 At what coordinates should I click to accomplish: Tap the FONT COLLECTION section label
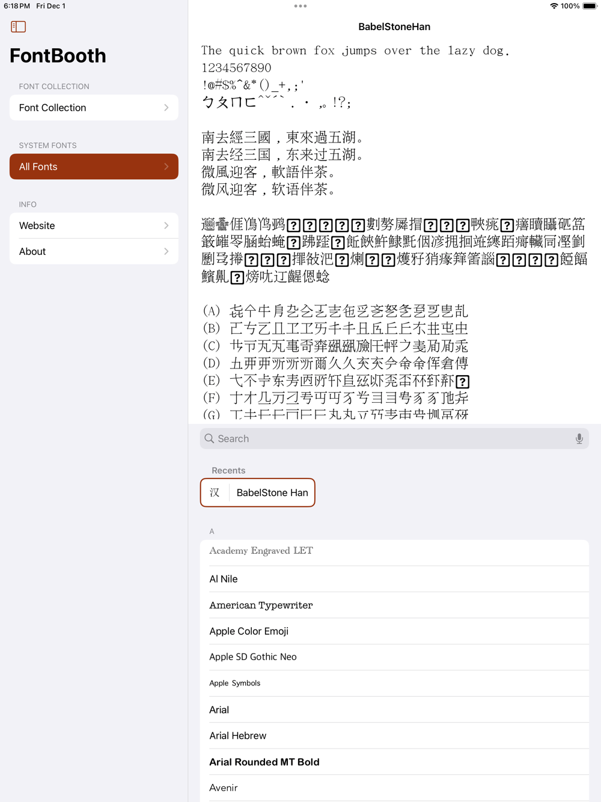pos(54,87)
